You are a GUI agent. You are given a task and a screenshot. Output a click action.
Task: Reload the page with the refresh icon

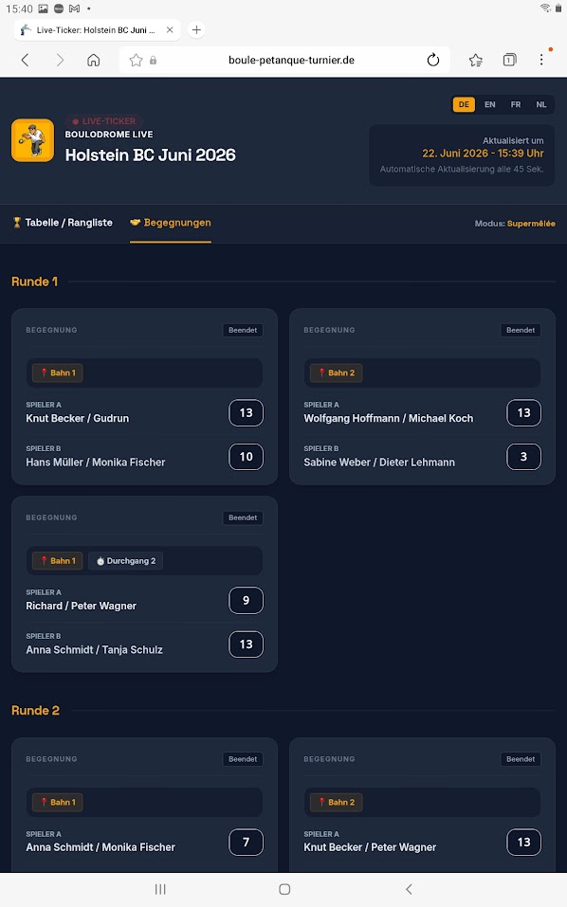pyautogui.click(x=432, y=60)
